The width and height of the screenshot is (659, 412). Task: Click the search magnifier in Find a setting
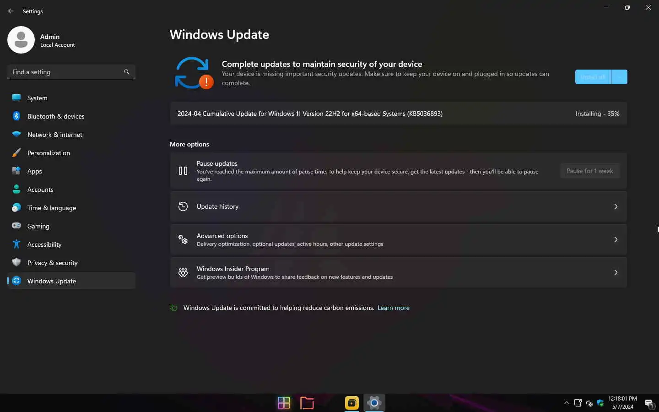click(x=127, y=72)
